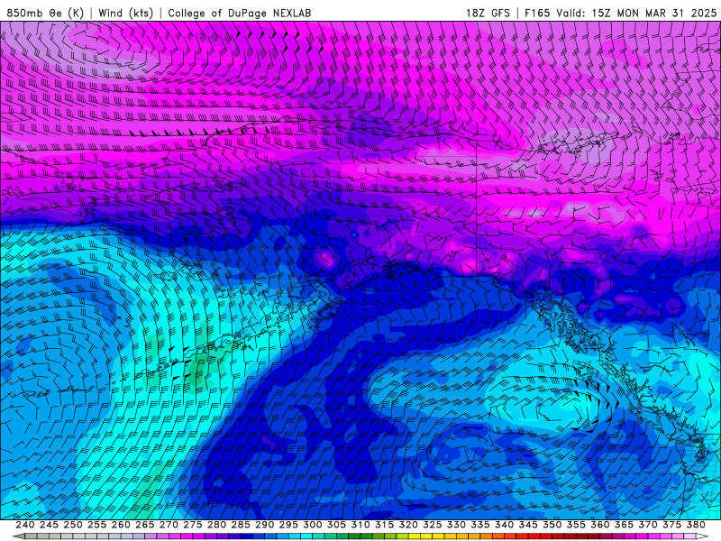
Task: Pick the 275 legend value
Action: click(x=193, y=525)
